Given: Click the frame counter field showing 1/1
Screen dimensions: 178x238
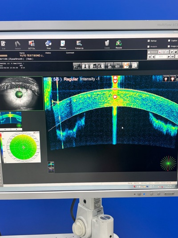Looking at the screenshot, I should pos(161,57).
